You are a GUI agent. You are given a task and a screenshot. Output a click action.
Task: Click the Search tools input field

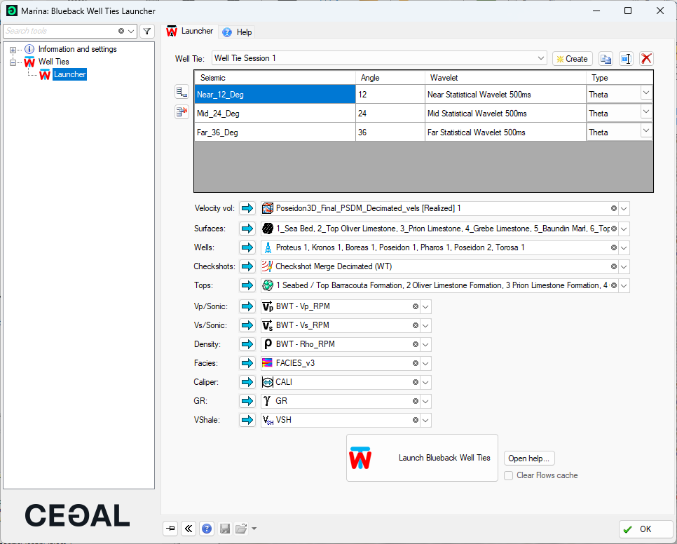(60, 31)
